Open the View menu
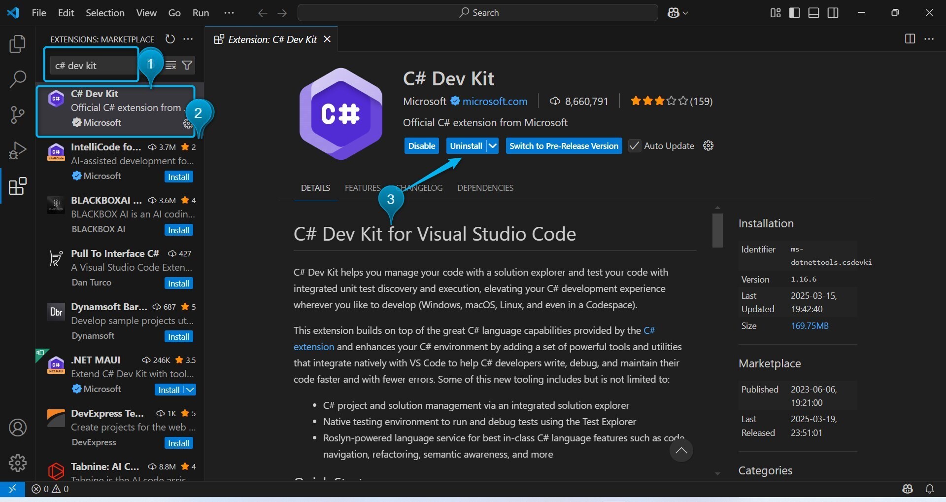946x502 pixels. pyautogui.click(x=146, y=13)
